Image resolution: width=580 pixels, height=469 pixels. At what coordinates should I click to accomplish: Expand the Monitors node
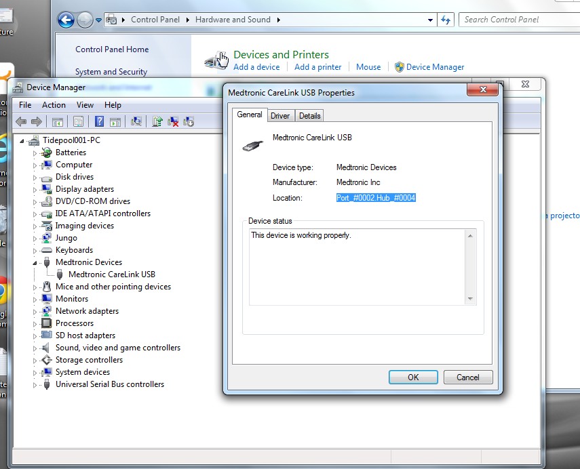pyautogui.click(x=35, y=300)
